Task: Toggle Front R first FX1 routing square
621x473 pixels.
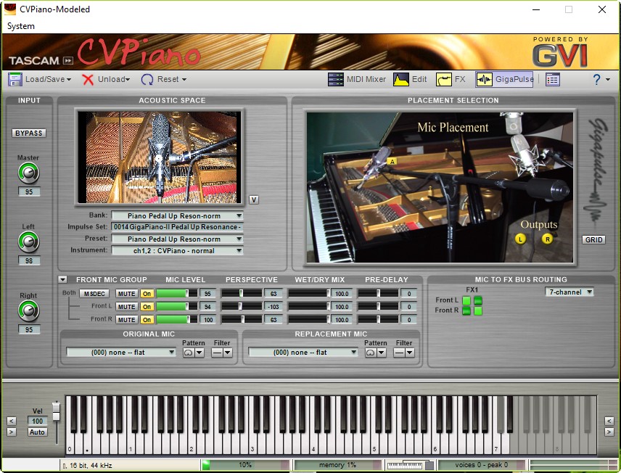Action: tap(466, 310)
